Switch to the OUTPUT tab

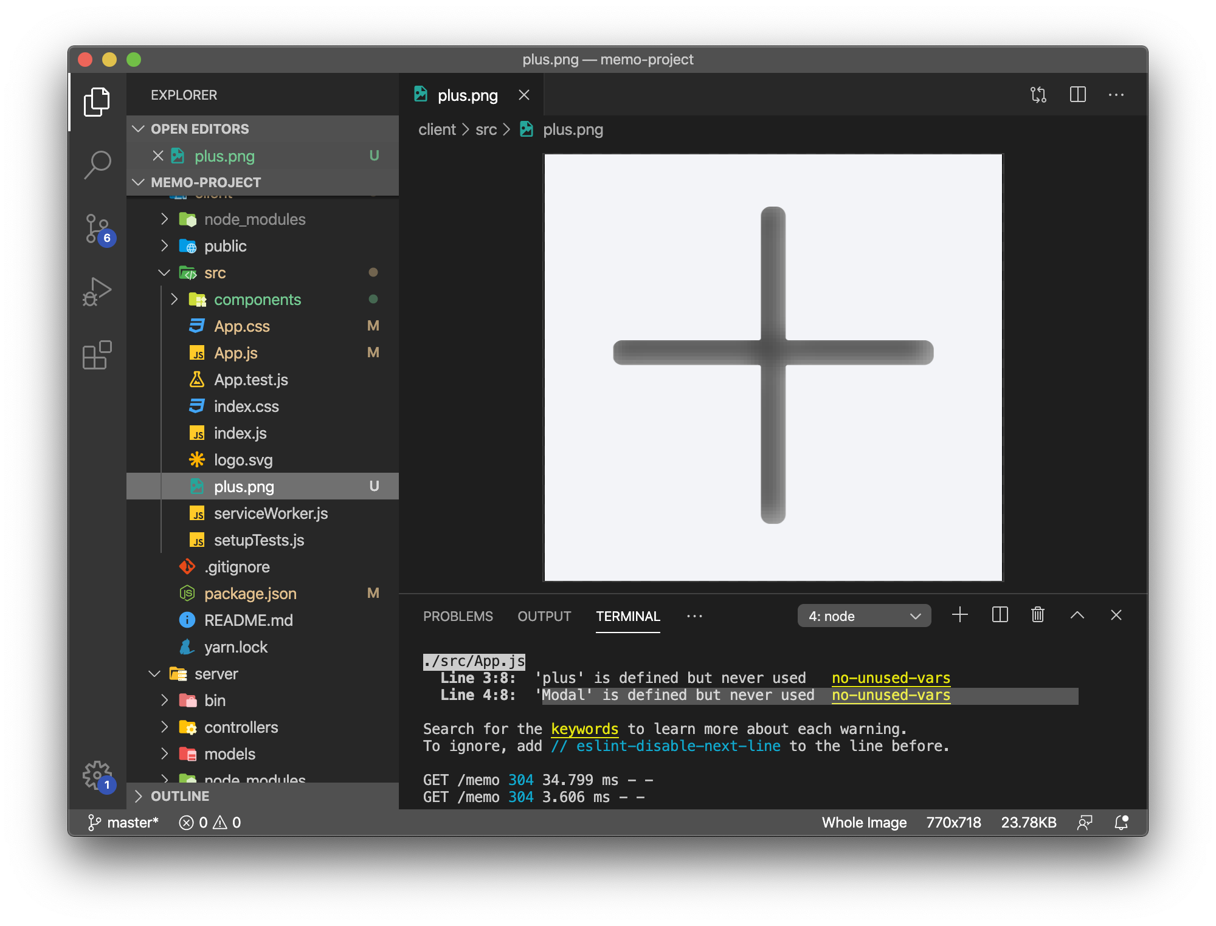(x=544, y=616)
